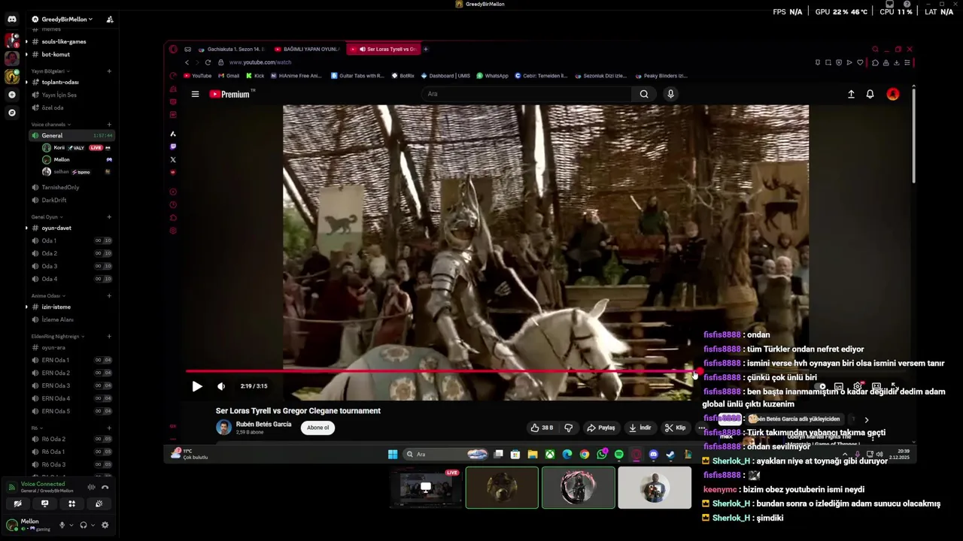
Task: Open the soundboard button
Action: tap(99, 503)
